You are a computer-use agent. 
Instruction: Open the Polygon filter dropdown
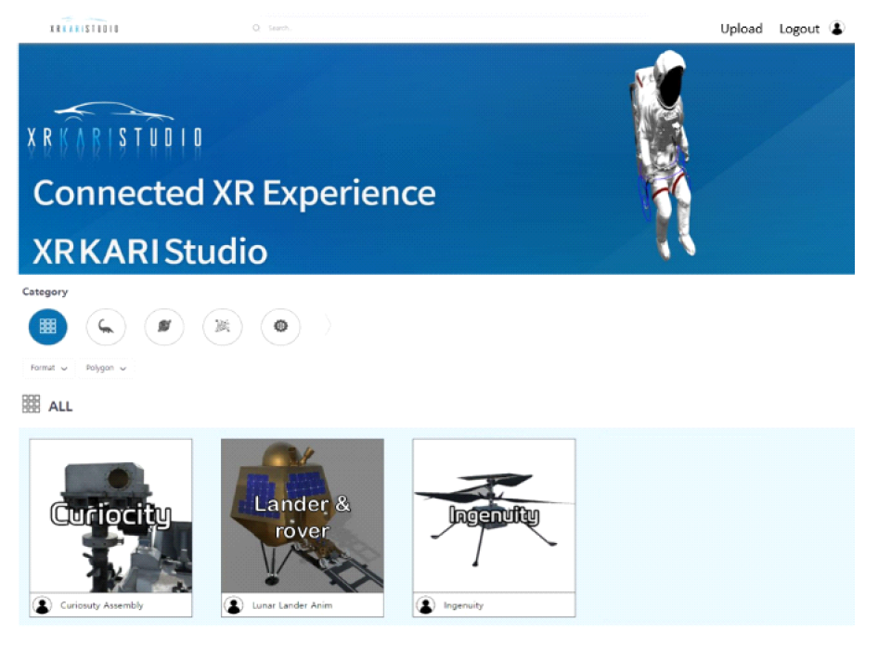[106, 368]
